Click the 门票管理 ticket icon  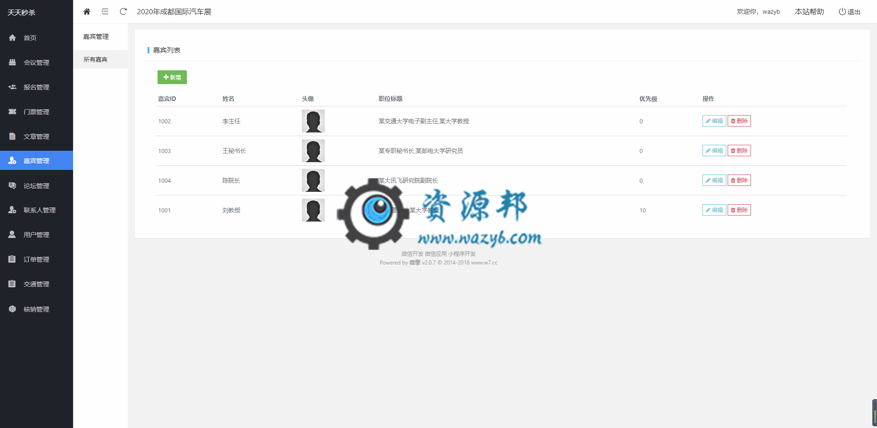pyautogui.click(x=12, y=111)
